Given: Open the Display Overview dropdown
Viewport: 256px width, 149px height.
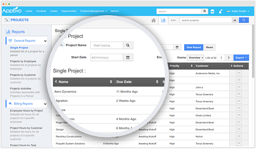Looking at the screenshot, I should click(x=195, y=58).
